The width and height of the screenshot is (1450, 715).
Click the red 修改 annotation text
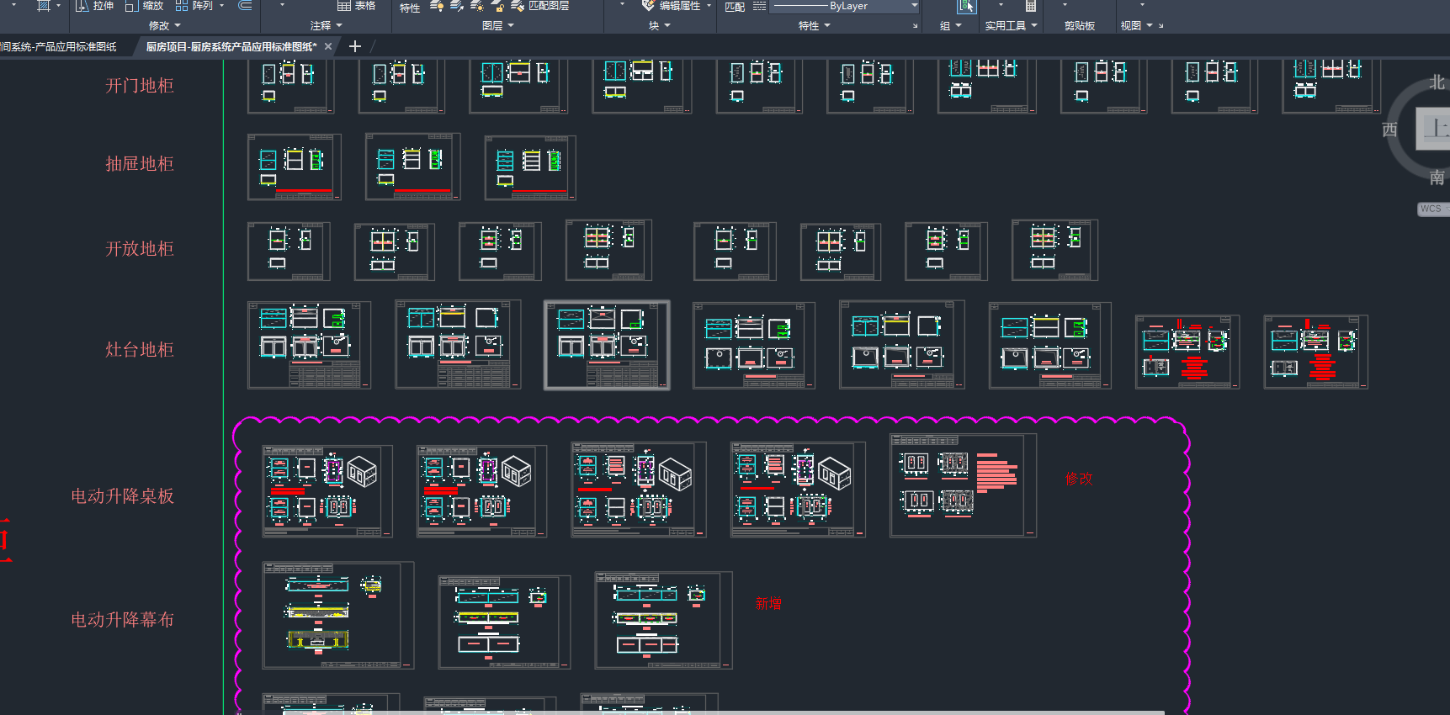coord(1078,479)
